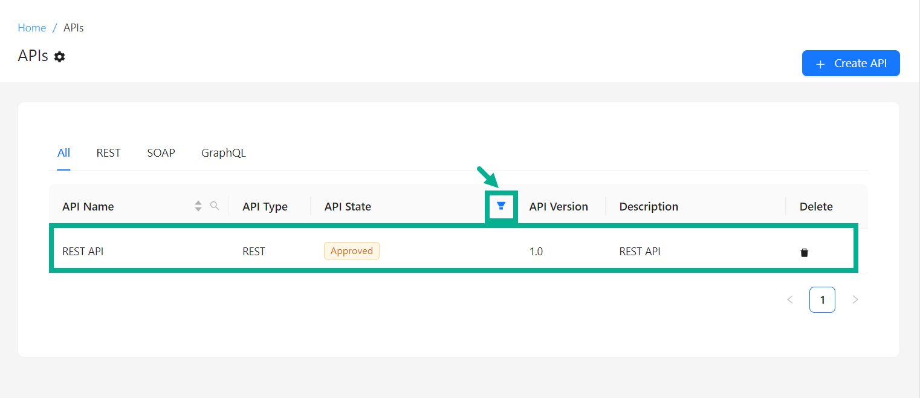Screen dimensions: 920x398
Task: Click the search icon in API Name column
Action: [x=215, y=206]
